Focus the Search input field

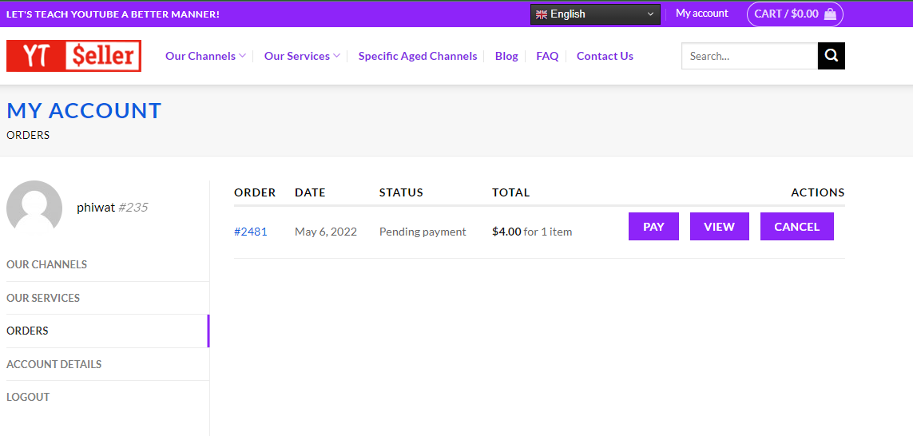click(749, 56)
